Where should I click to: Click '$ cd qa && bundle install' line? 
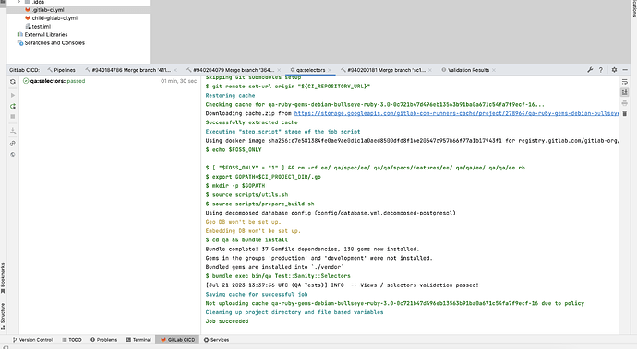point(246,240)
